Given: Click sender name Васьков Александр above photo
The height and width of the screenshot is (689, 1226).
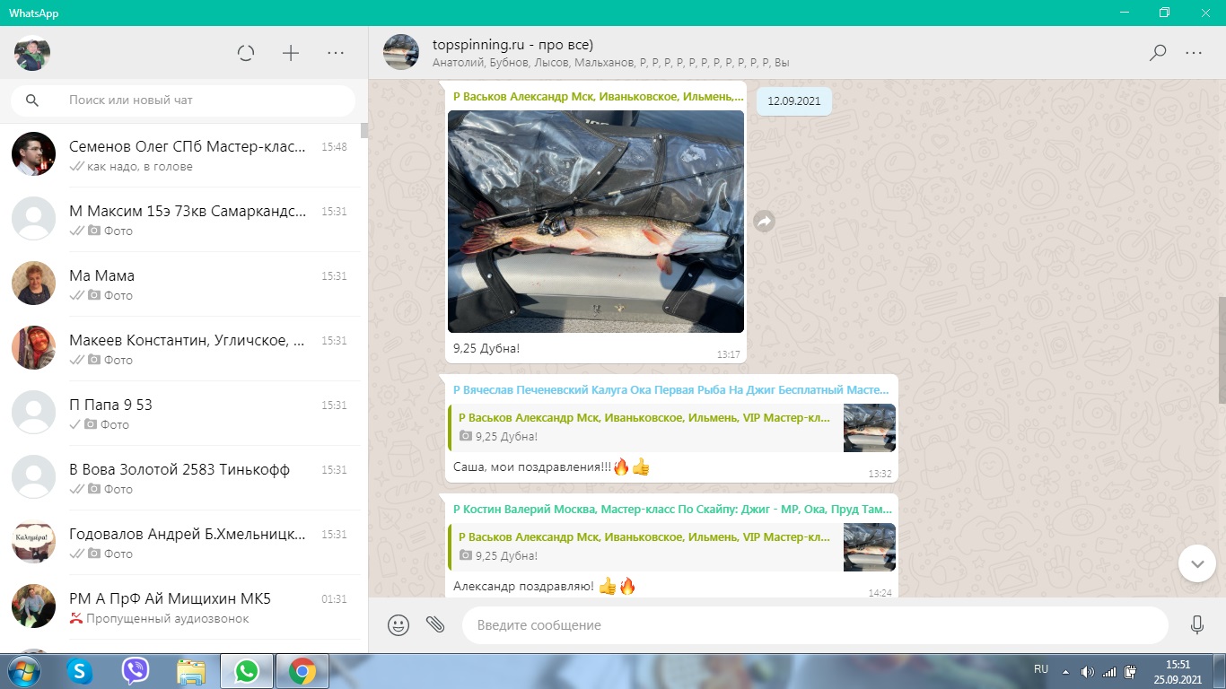Looking at the screenshot, I should (x=598, y=96).
